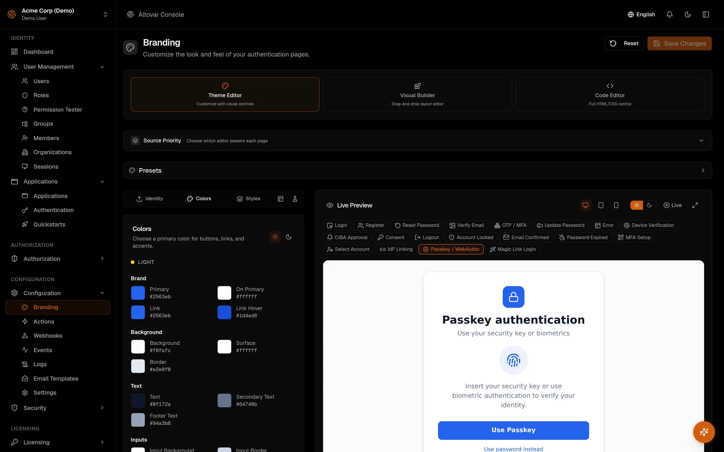
Task: Switch to the Identity tab
Action: coord(150,199)
